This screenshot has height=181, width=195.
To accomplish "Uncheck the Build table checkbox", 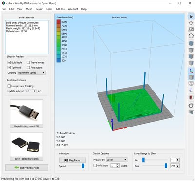I will coord(9,62).
